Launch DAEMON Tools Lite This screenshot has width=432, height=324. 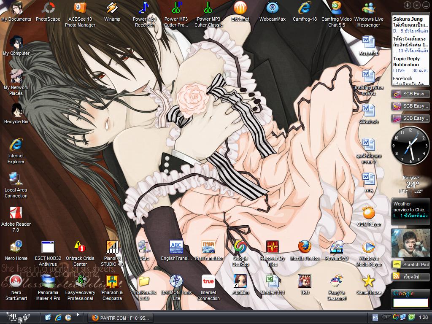point(176,287)
